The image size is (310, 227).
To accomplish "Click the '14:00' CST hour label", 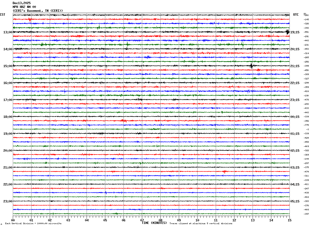I will pyautogui.click(x=8, y=49).
